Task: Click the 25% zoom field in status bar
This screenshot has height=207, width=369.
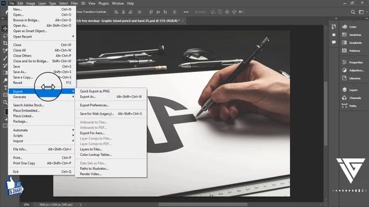Action: (27, 205)
